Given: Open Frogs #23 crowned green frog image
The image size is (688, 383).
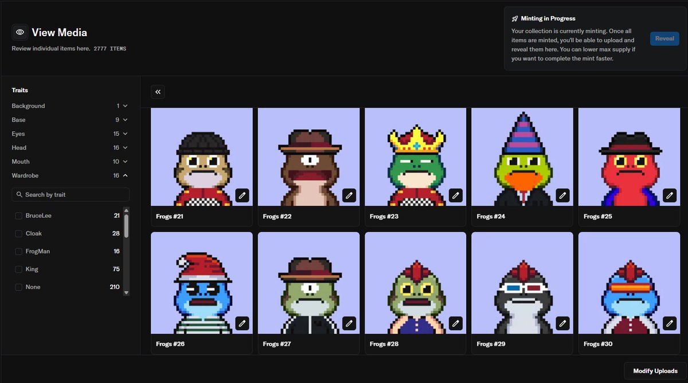Looking at the screenshot, I should point(416,157).
